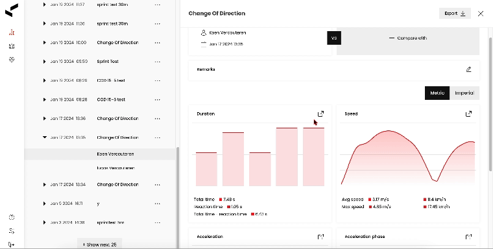Open more options for Change Of Direction at 10:00
The width and height of the screenshot is (493, 249).
(157, 43)
